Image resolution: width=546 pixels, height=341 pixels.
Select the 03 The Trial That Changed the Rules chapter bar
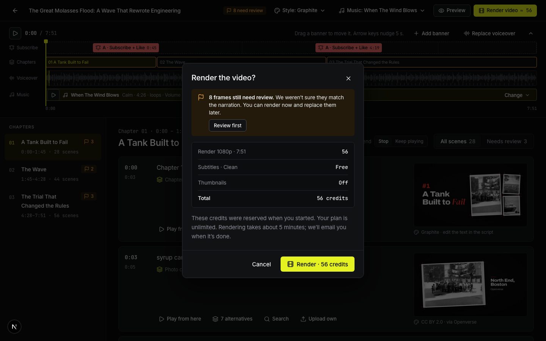432,62
